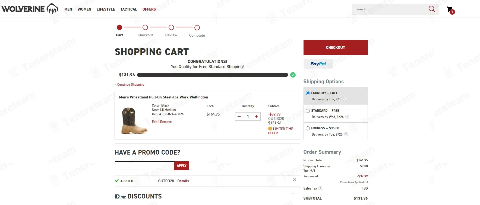Select Express $35.00 shipping option

(308, 128)
